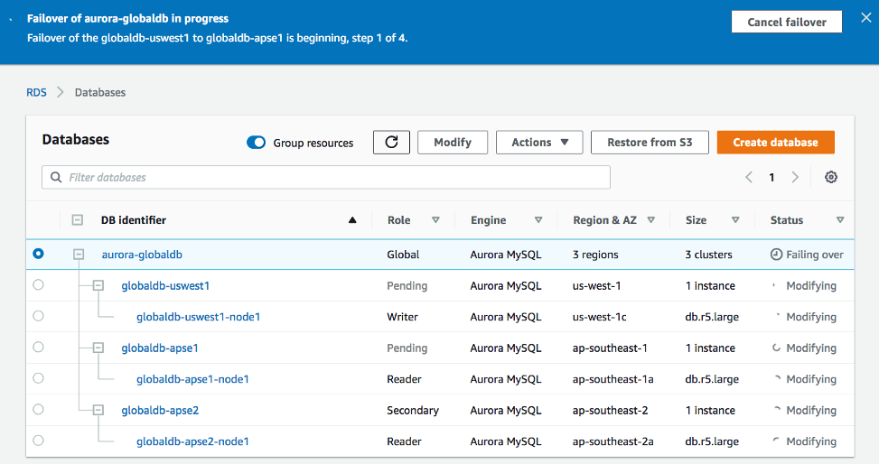Collapse the aurora-globaldb tree node

(x=79, y=255)
